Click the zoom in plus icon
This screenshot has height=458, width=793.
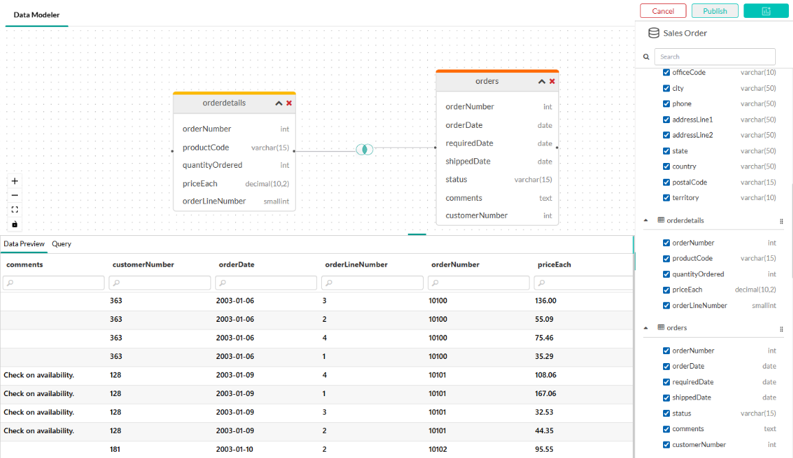[x=14, y=181]
